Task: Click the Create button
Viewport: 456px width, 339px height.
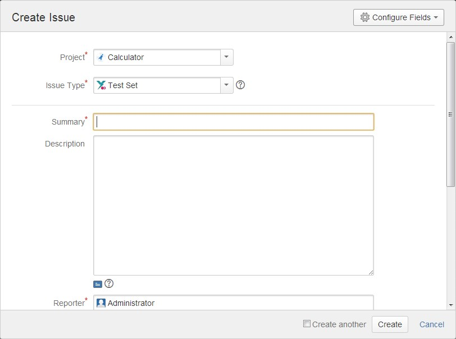Action: (x=390, y=324)
